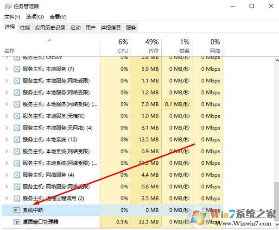Expand the 服务主机: 网络服务(网络受限) row chevron

6,186
